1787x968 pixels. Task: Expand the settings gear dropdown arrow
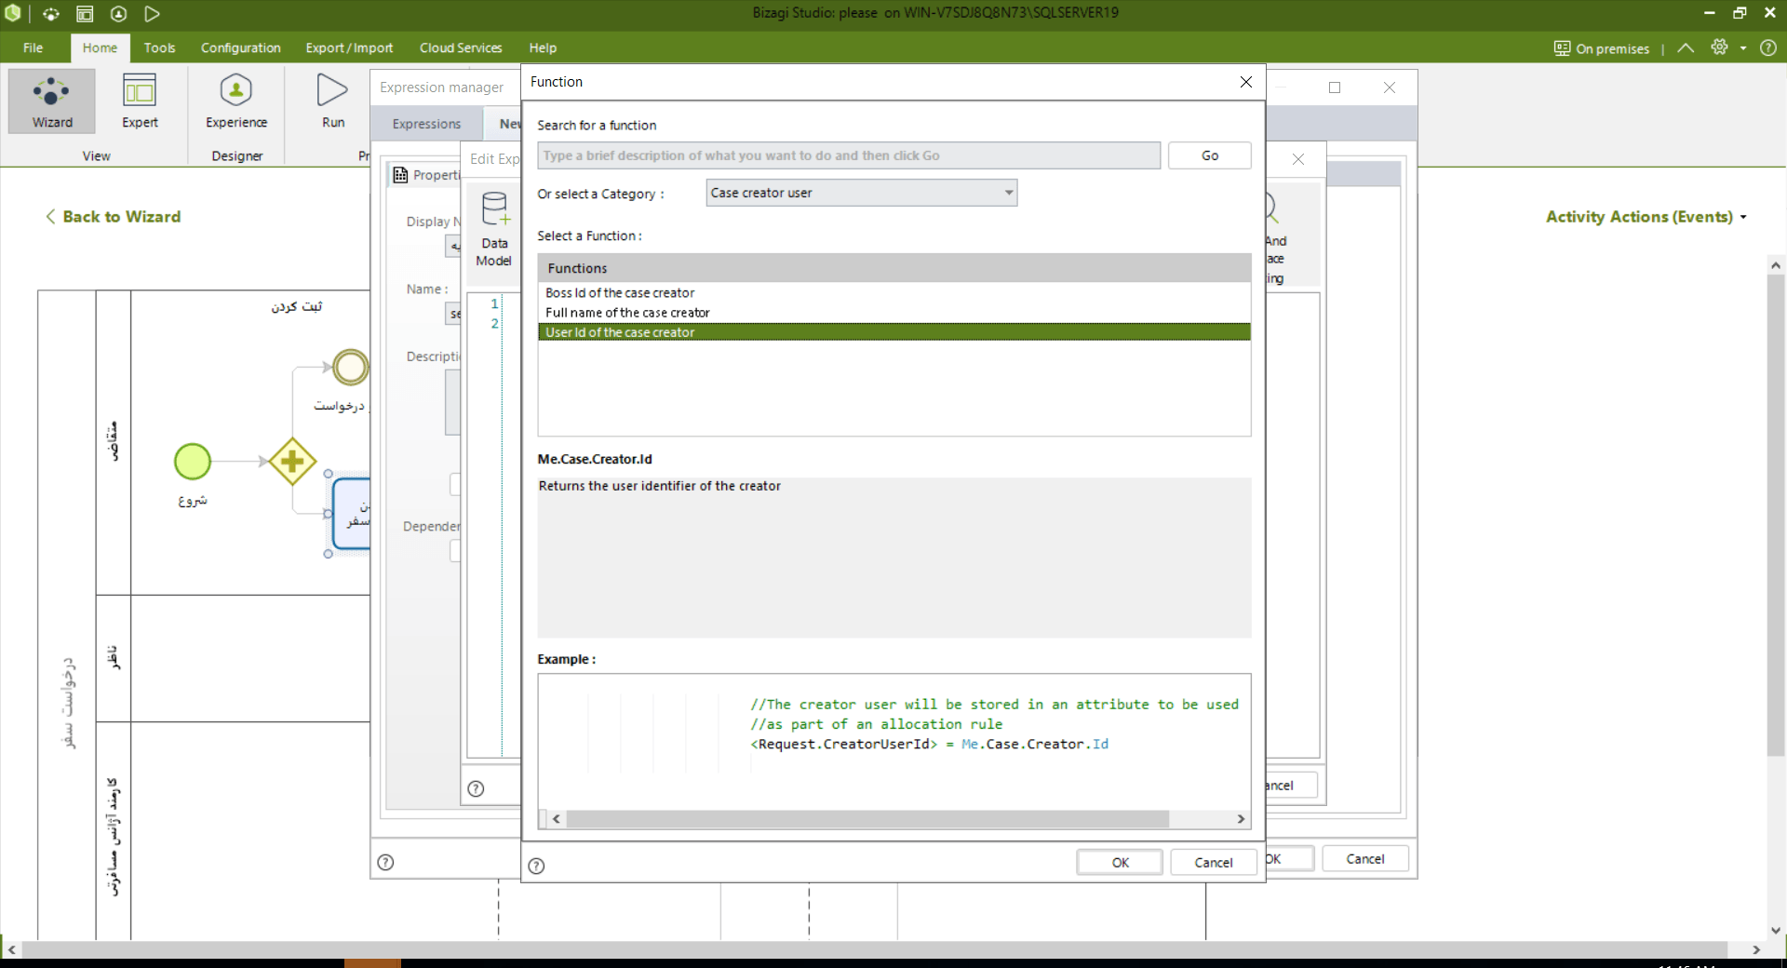point(1743,48)
